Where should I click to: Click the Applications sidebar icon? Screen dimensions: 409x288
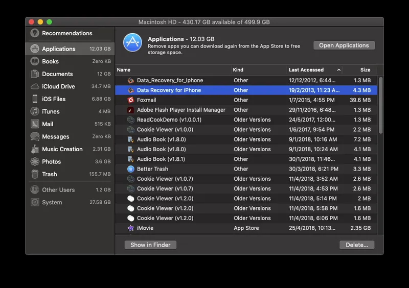(35, 49)
